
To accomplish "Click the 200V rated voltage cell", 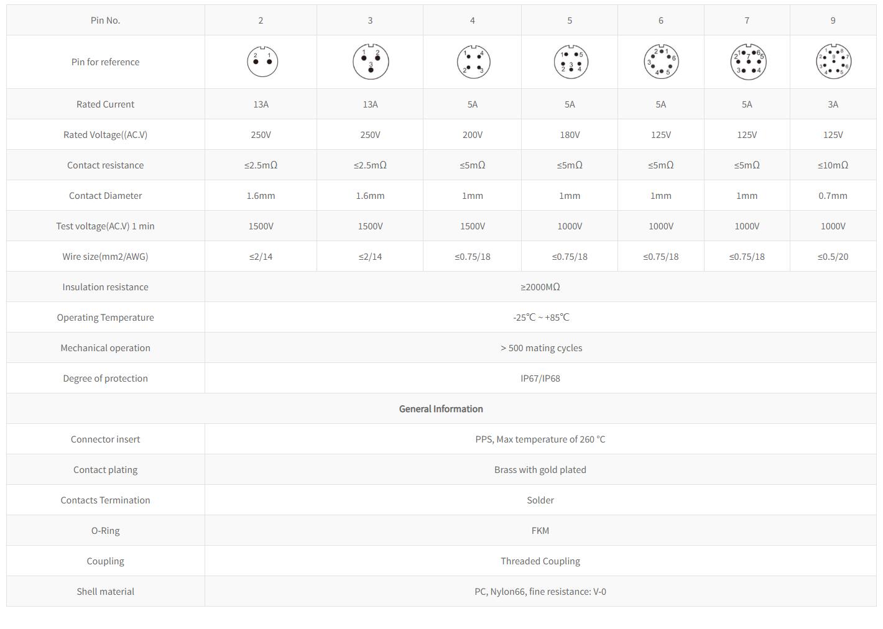I will coord(473,134).
